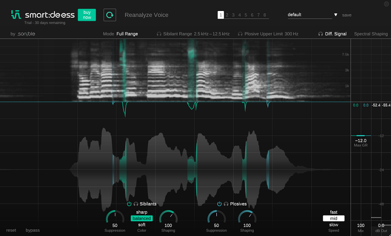The width and height of the screenshot is (391, 236).
Task: Click the Plosives section label
Action: tap(238, 204)
